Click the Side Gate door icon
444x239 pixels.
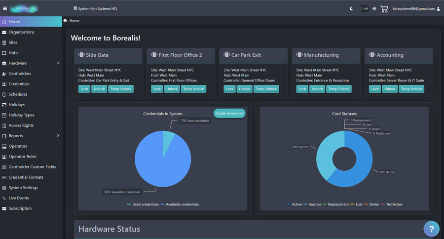pos(81,54)
